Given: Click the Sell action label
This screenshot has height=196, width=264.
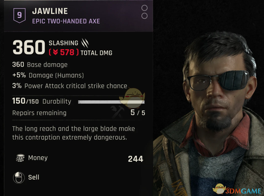Looking at the screenshot, I should 34,177.
